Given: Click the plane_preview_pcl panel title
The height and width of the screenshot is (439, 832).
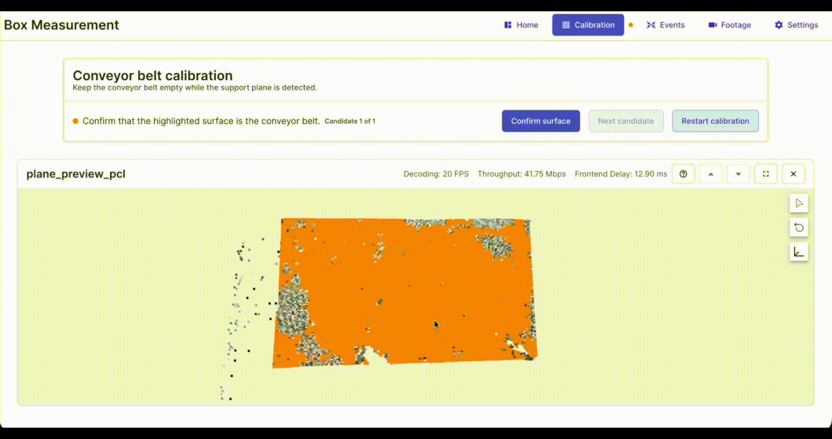Looking at the screenshot, I should tap(76, 174).
